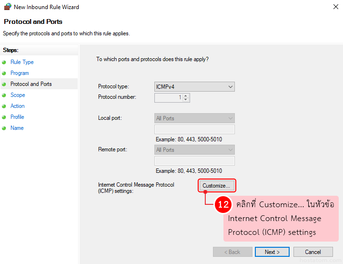Click the green bullet beside Program
The width and height of the screenshot is (343, 264).
coord(4,74)
